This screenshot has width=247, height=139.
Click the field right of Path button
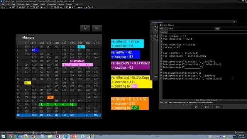pos(233,29)
